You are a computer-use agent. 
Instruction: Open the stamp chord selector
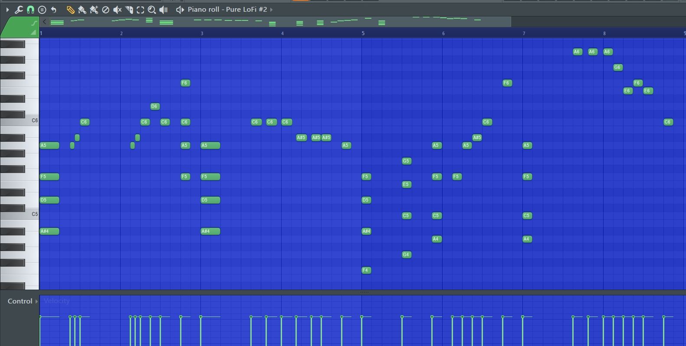(x=42, y=10)
